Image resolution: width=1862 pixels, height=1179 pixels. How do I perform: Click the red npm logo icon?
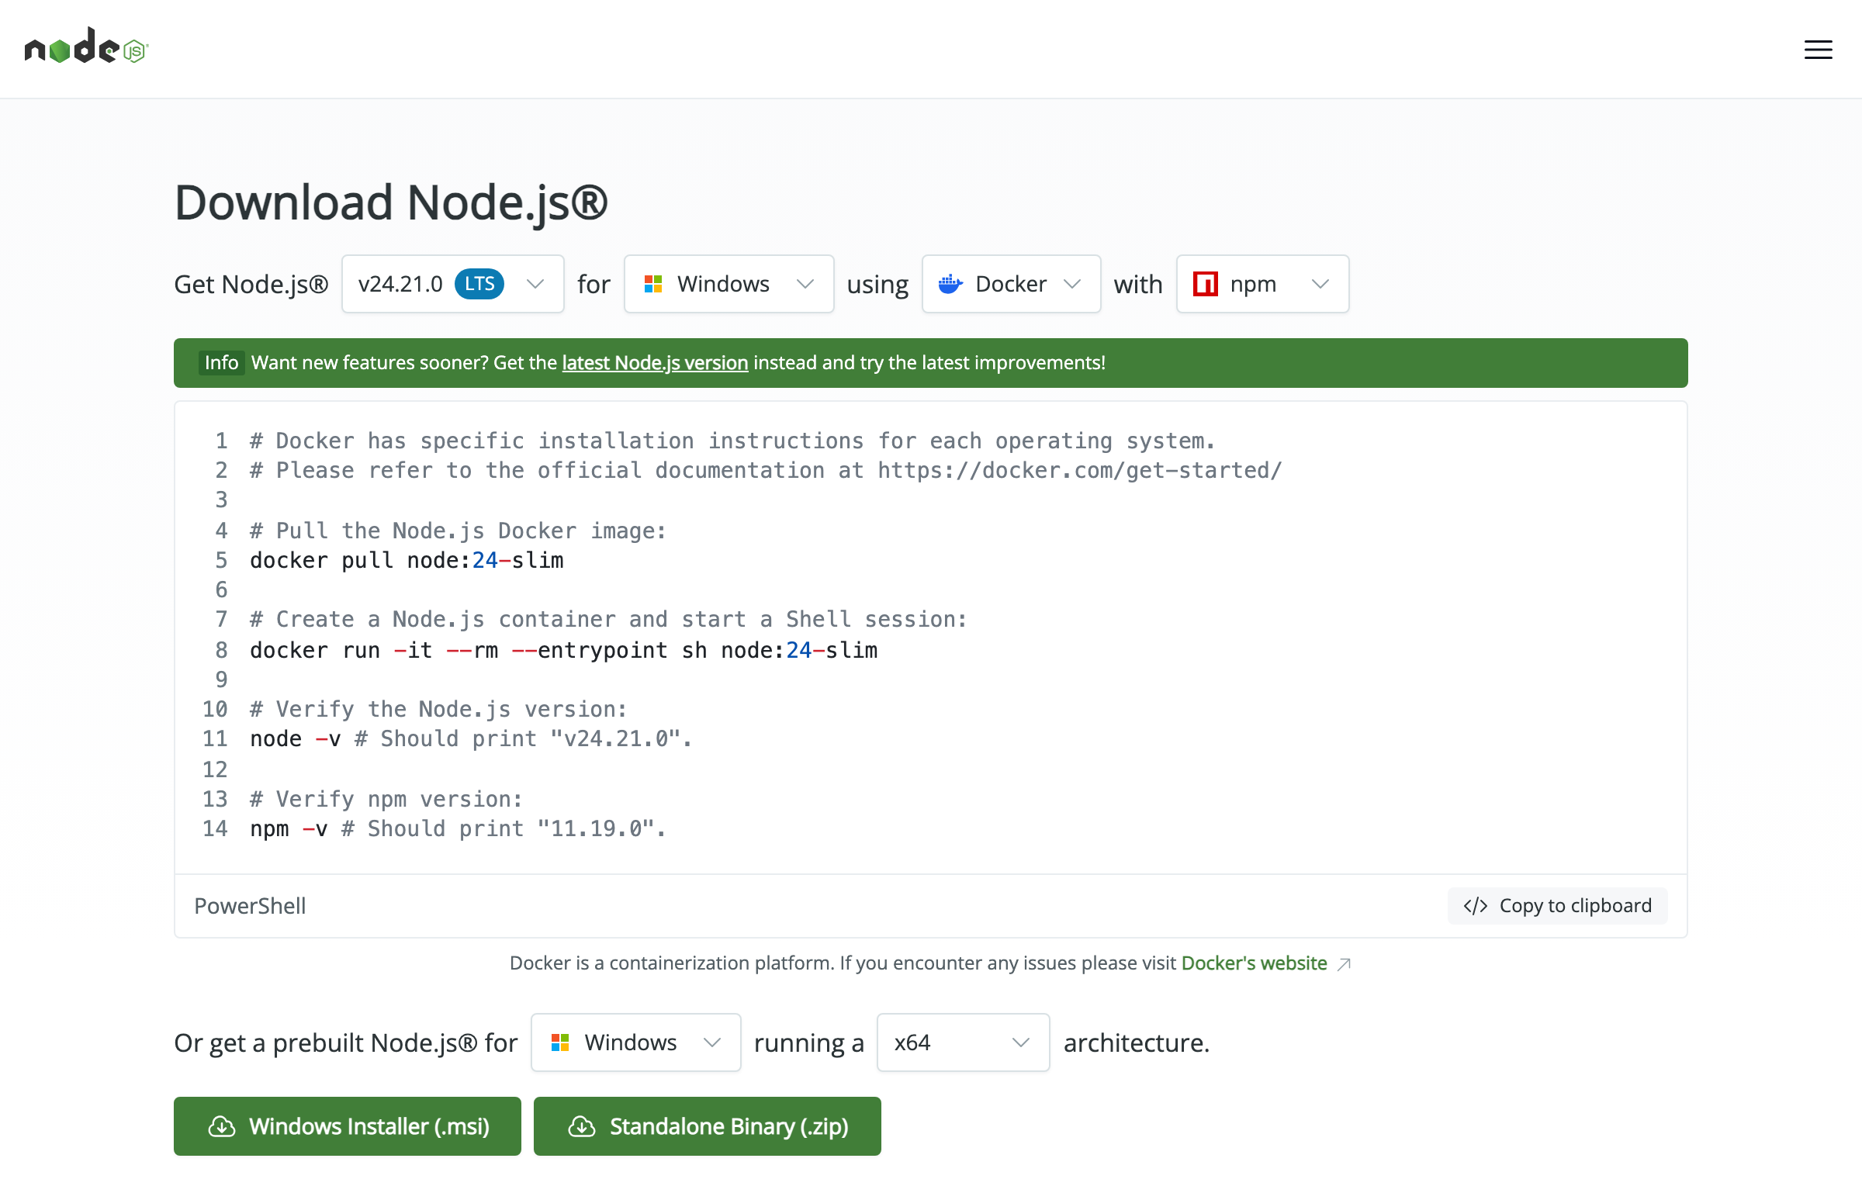pyautogui.click(x=1206, y=284)
